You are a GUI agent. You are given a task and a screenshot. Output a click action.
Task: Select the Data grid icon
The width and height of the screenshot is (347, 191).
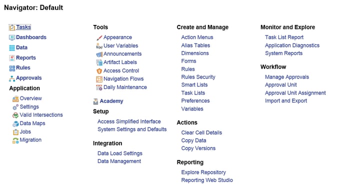coord(11,48)
